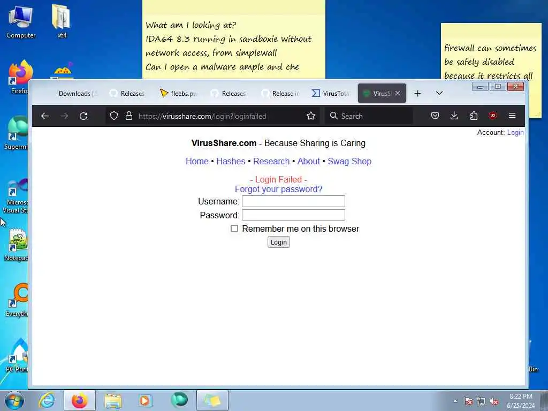This screenshot has width=548, height=411.
Task: Click the Firefox taskbar button
Action: coord(79,400)
